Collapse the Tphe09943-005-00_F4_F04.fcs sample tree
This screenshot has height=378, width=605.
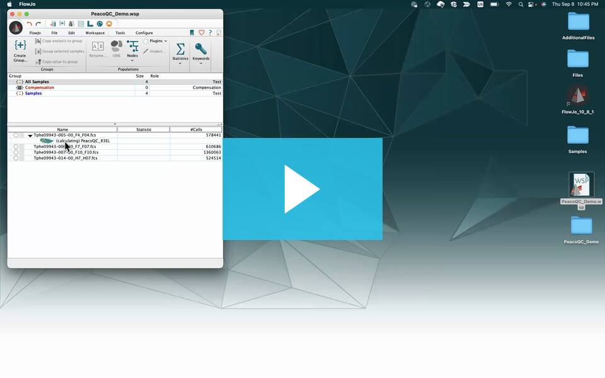(30, 136)
